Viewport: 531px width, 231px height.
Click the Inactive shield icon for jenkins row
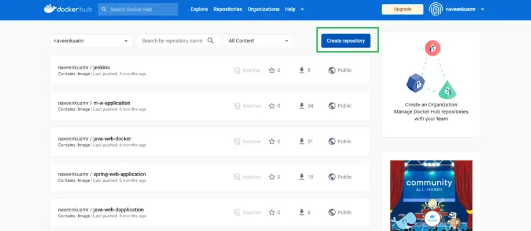point(236,70)
